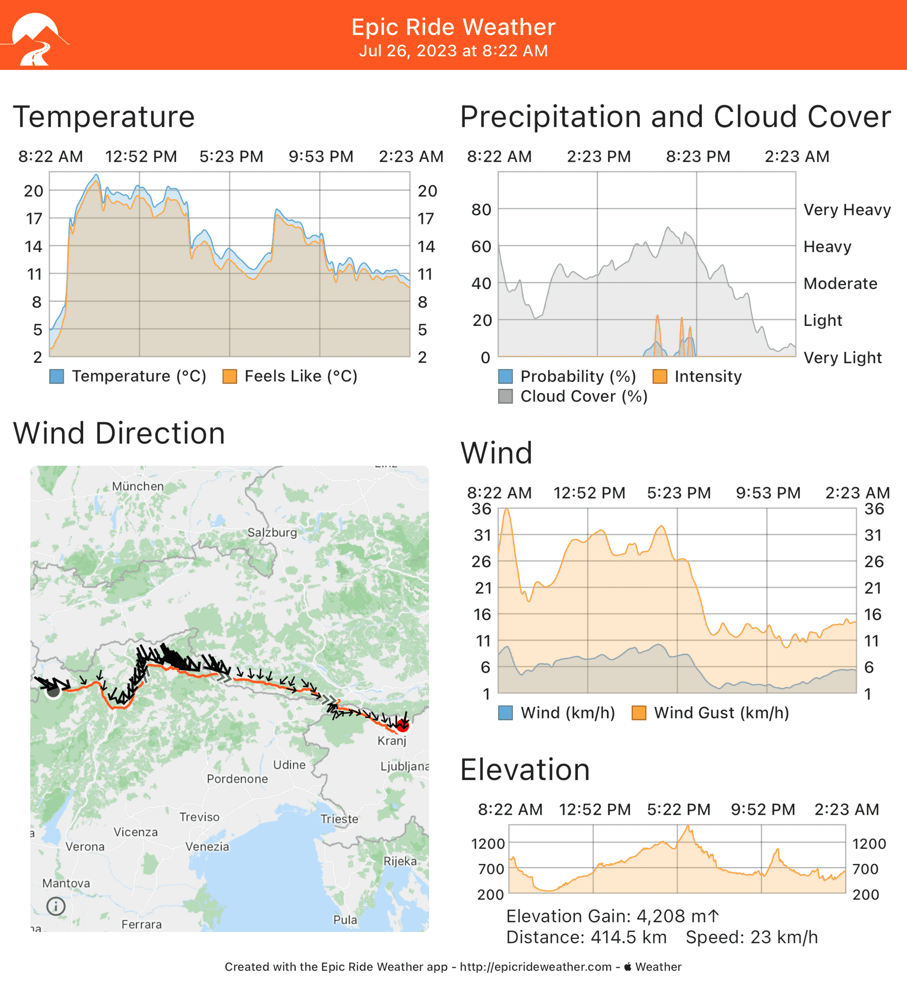Click the Probability (%) blue legend swatch
Screen dimensions: 907x984
pyautogui.click(x=505, y=376)
